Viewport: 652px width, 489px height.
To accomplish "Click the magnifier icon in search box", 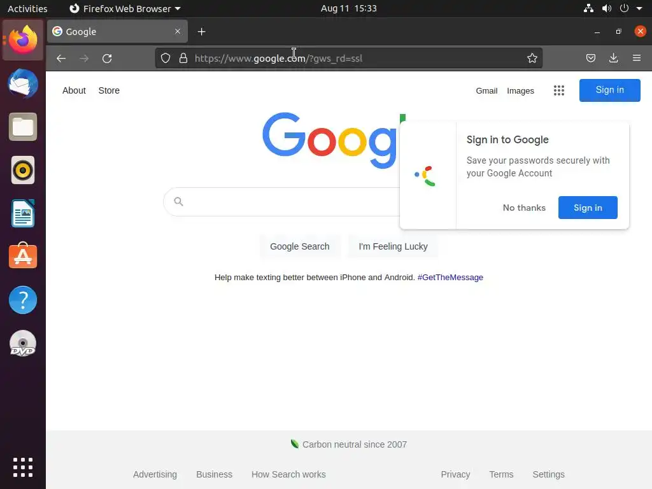I will pos(178,202).
